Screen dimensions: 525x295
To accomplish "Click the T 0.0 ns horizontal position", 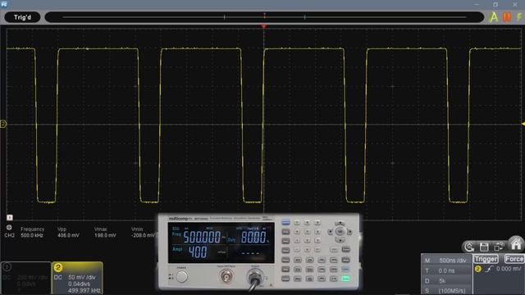I will click(x=446, y=270).
